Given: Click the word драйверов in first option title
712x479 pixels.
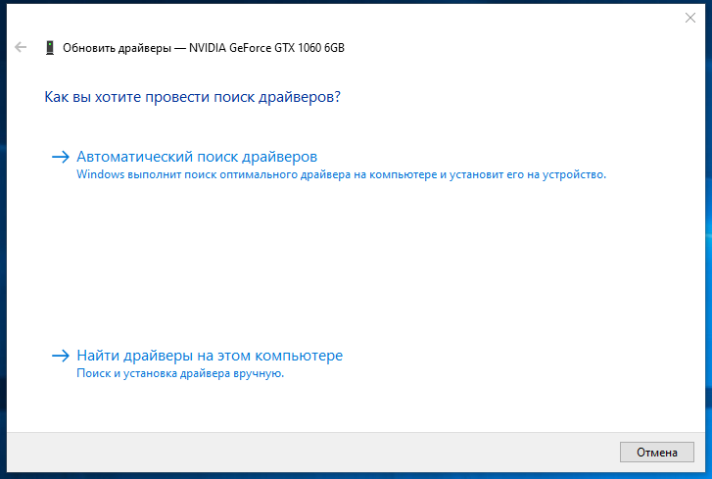Looking at the screenshot, I should tap(279, 157).
